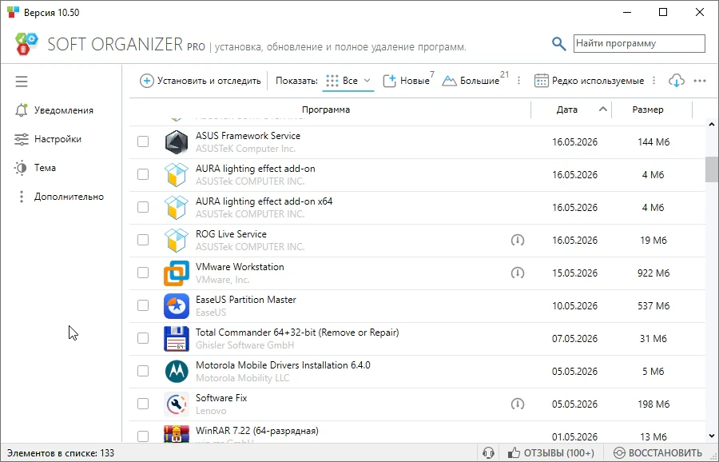Open the three-dot overflow menu at the toolbar end
Image resolution: width=719 pixels, height=462 pixels.
(x=700, y=81)
